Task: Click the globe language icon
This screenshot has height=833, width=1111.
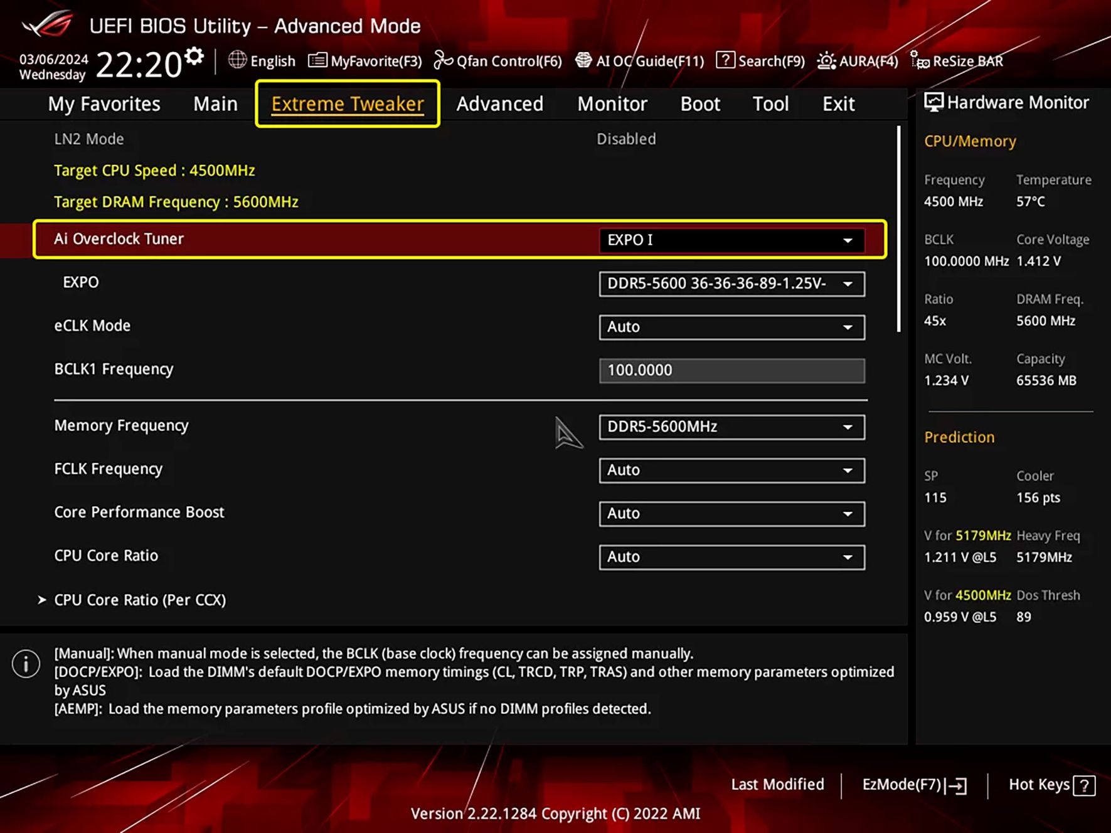Action: 237,60
